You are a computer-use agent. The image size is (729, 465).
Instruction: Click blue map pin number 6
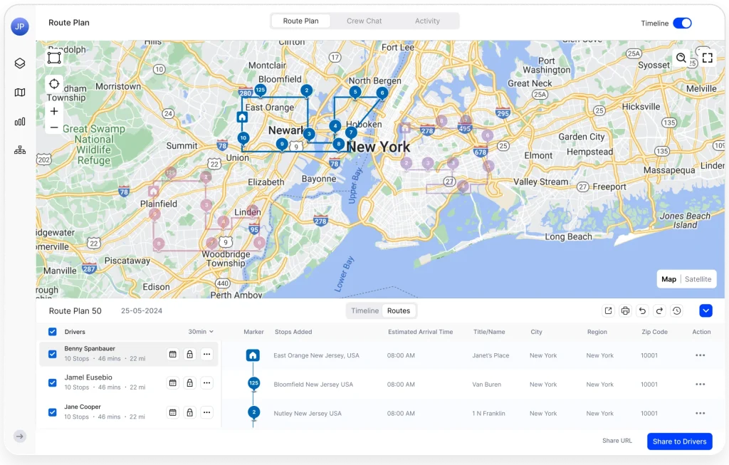(x=382, y=93)
